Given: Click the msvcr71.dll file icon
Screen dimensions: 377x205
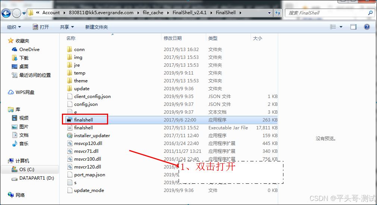Looking at the screenshot, I should [x=70, y=151].
